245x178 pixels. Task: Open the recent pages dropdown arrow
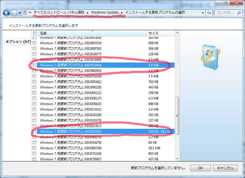[20, 13]
